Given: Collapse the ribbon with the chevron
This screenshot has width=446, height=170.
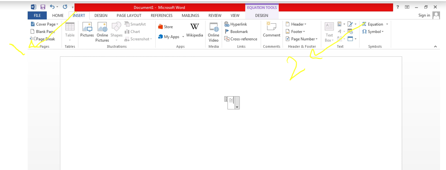Looking at the screenshot, I should pos(435,47).
